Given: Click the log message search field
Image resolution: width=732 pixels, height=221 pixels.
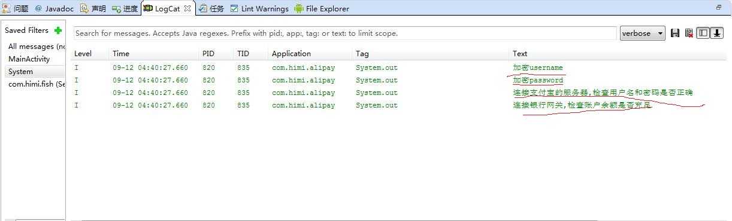Looking at the screenshot, I should (x=345, y=33).
